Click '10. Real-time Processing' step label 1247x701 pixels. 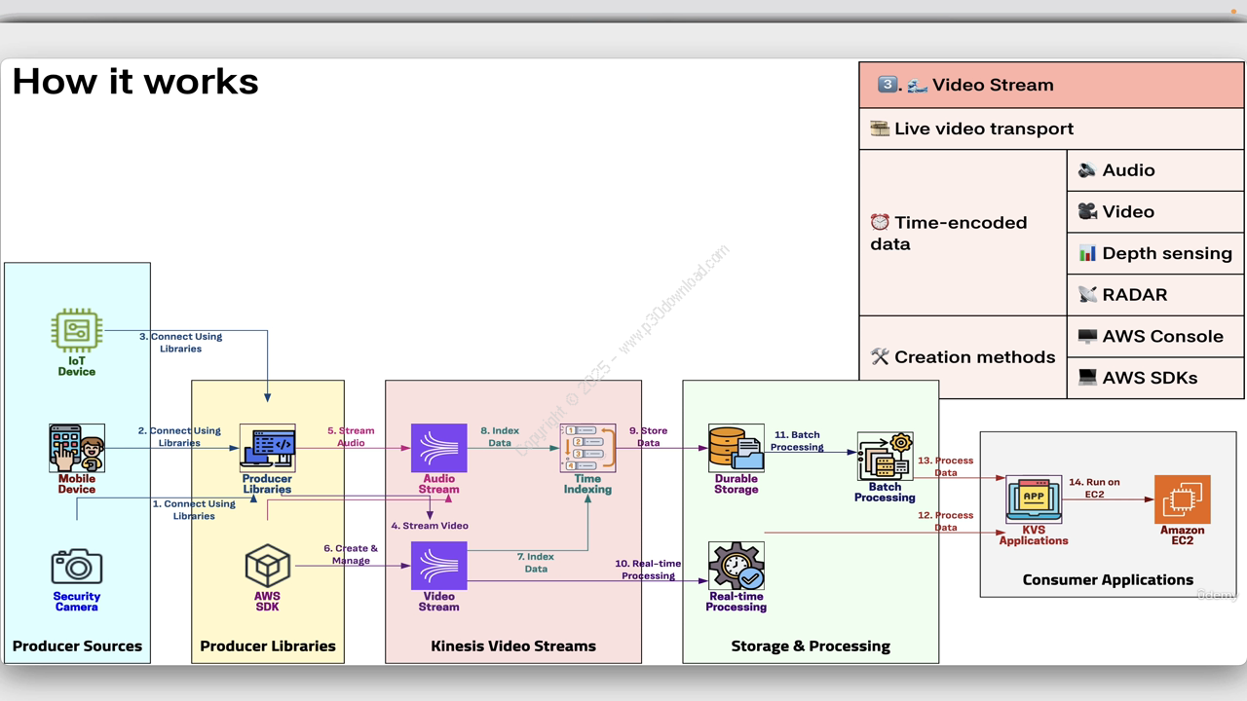(x=648, y=570)
